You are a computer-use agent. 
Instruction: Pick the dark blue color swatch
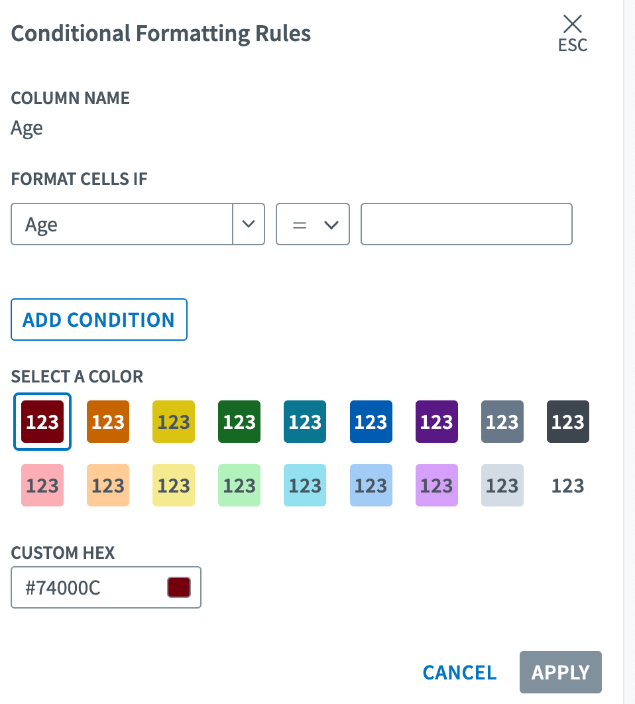coord(371,422)
